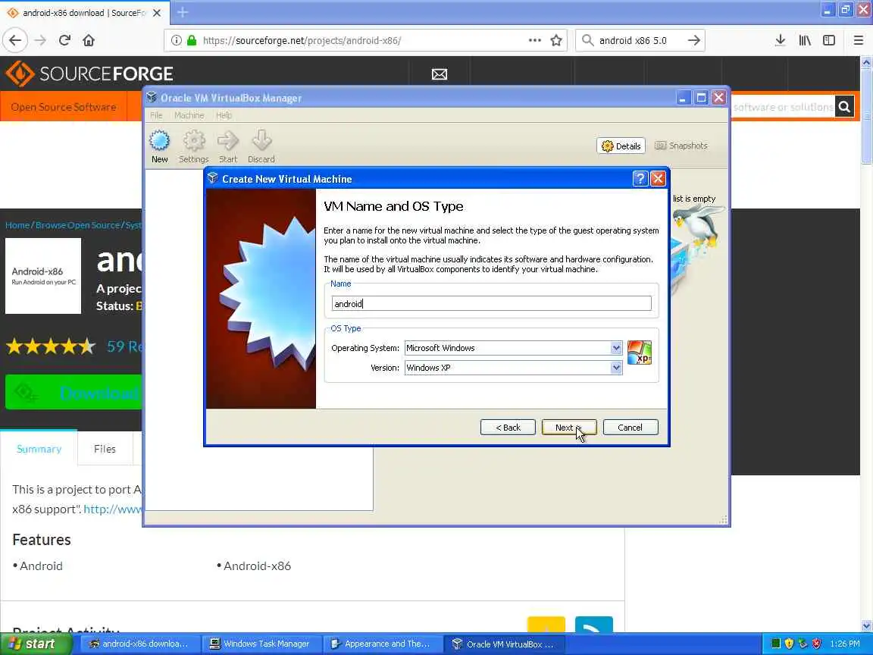The image size is (873, 655).
Task: Open the Machine menu in VirtualBox
Action: 189,115
